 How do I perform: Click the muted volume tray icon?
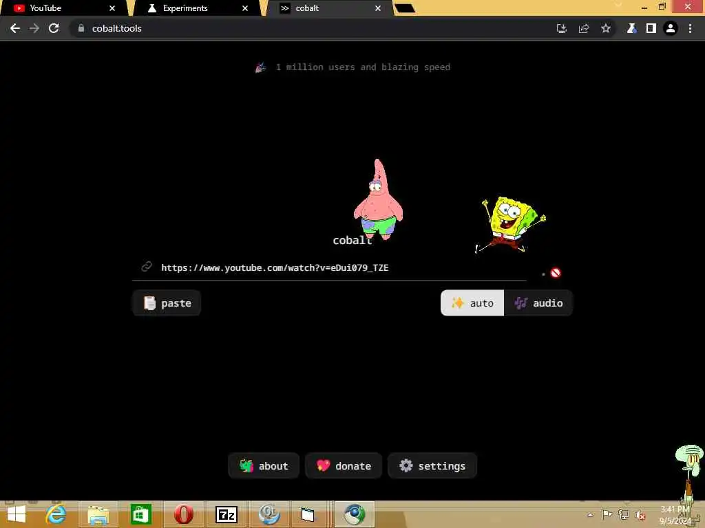pos(640,515)
